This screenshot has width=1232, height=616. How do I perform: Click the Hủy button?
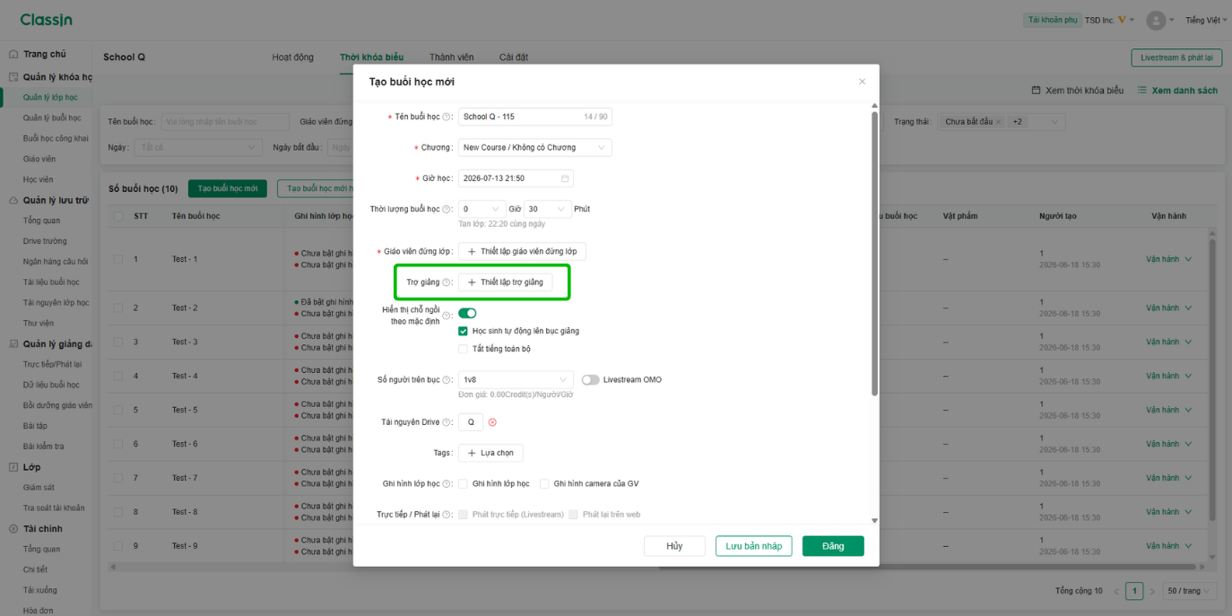674,546
